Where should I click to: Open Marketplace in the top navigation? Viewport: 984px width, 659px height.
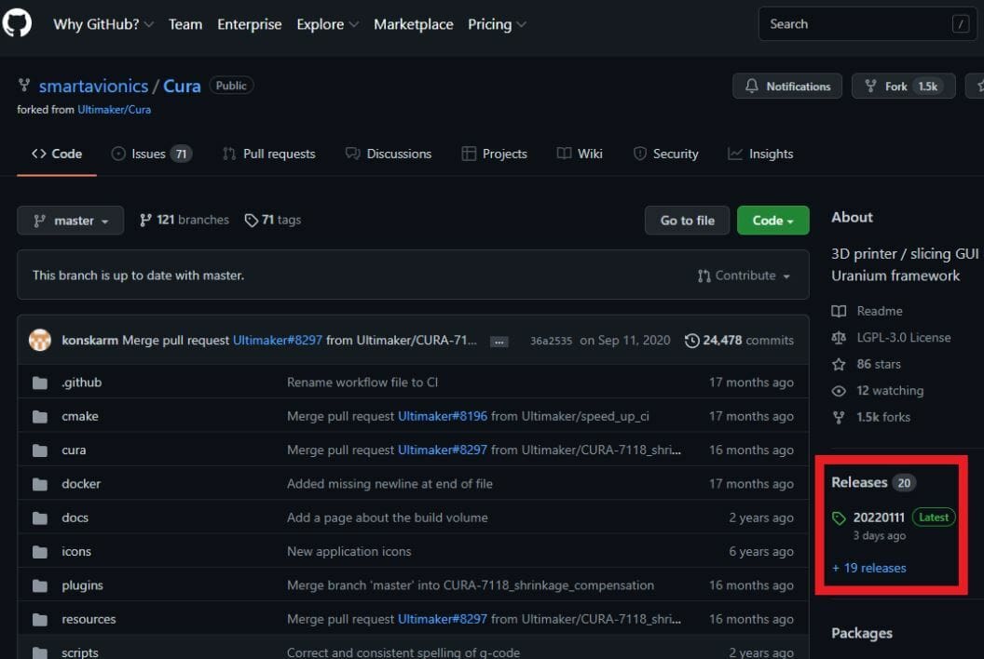413,24
